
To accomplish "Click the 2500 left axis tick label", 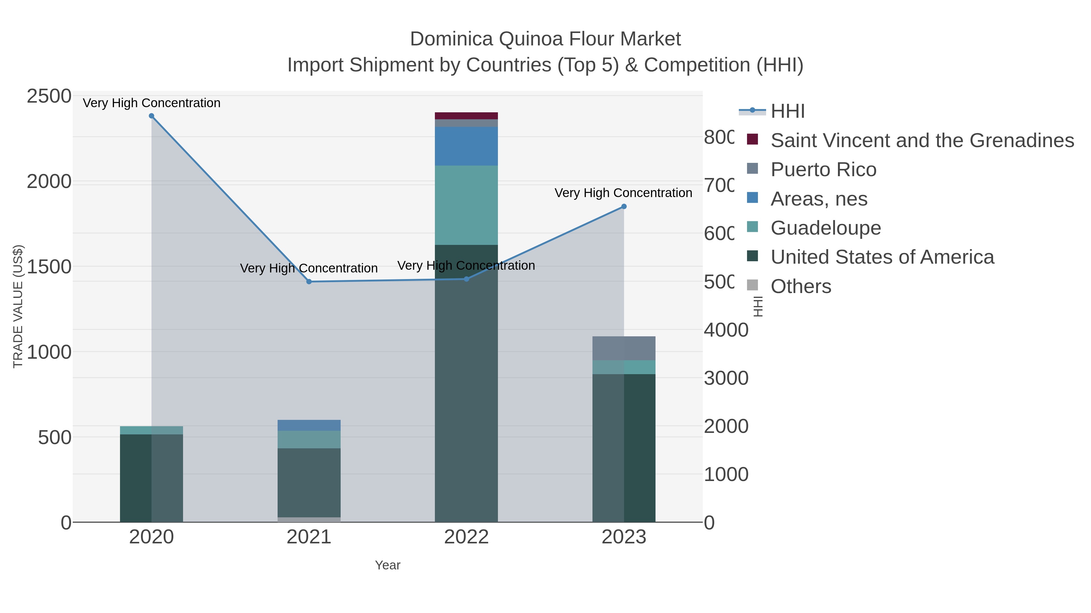I will 49,96.
